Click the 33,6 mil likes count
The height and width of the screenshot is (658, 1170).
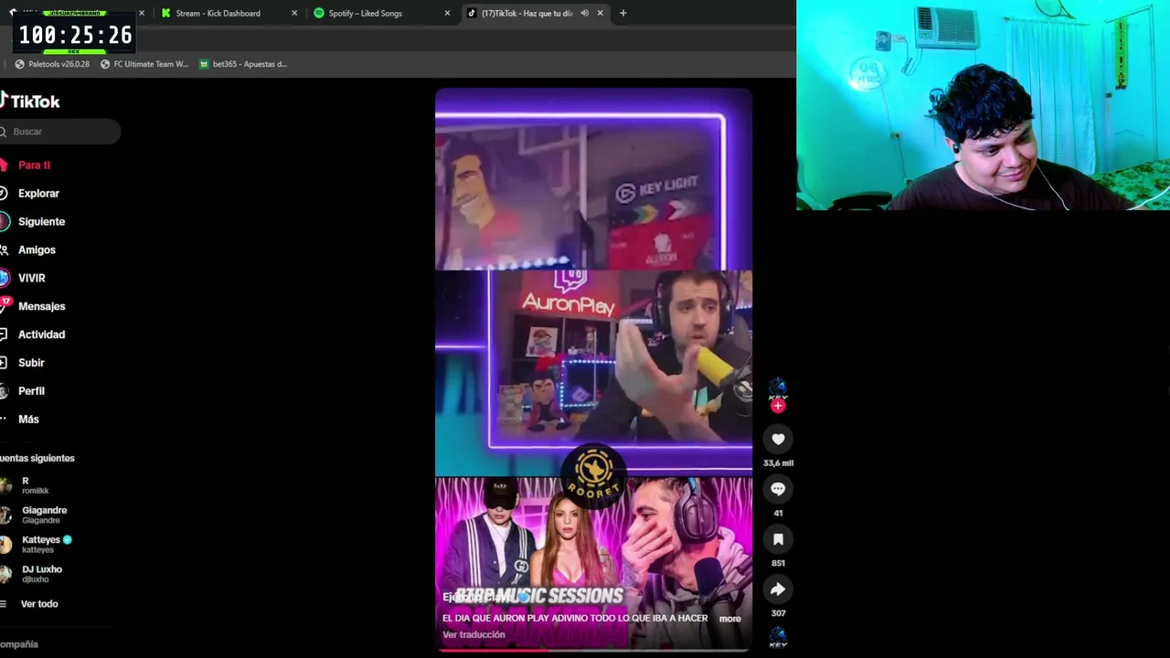(x=778, y=463)
